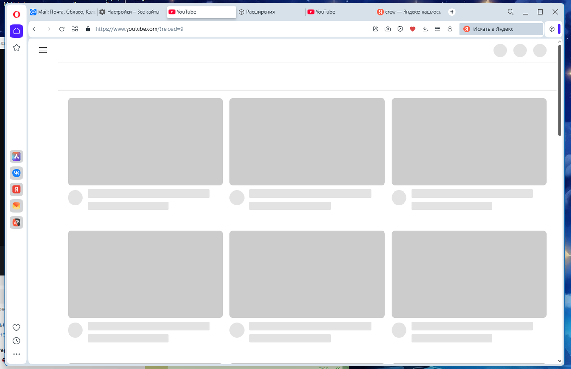Image resolution: width=571 pixels, height=369 pixels.
Task: Open the Easy Setup sliders panel
Action: pos(437,29)
